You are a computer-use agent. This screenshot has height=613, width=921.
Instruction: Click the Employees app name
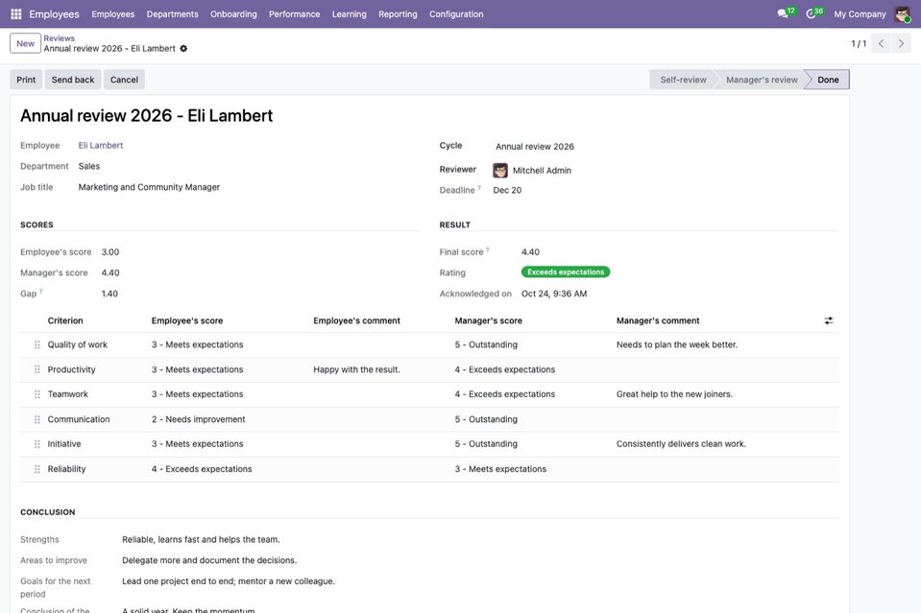(54, 14)
